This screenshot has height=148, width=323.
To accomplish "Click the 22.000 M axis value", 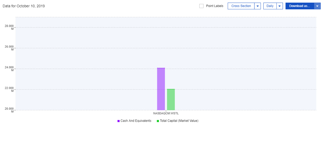I will (x=9, y=89).
